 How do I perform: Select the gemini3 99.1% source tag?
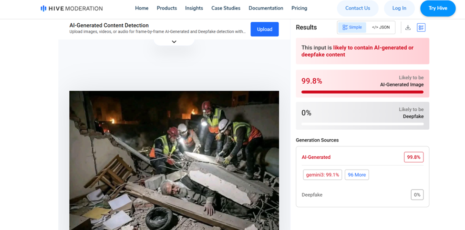pos(322,175)
